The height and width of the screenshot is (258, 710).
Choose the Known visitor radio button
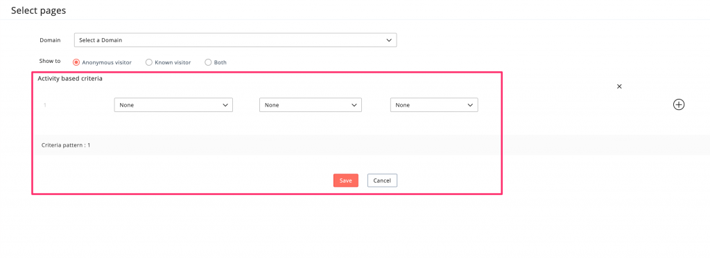148,62
